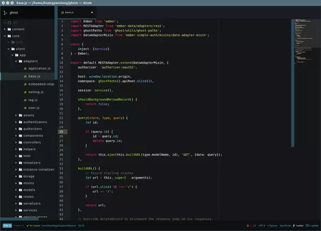Click the JS icon beside tag.js
Viewport: 321px width, 231px height.
tap(25, 100)
